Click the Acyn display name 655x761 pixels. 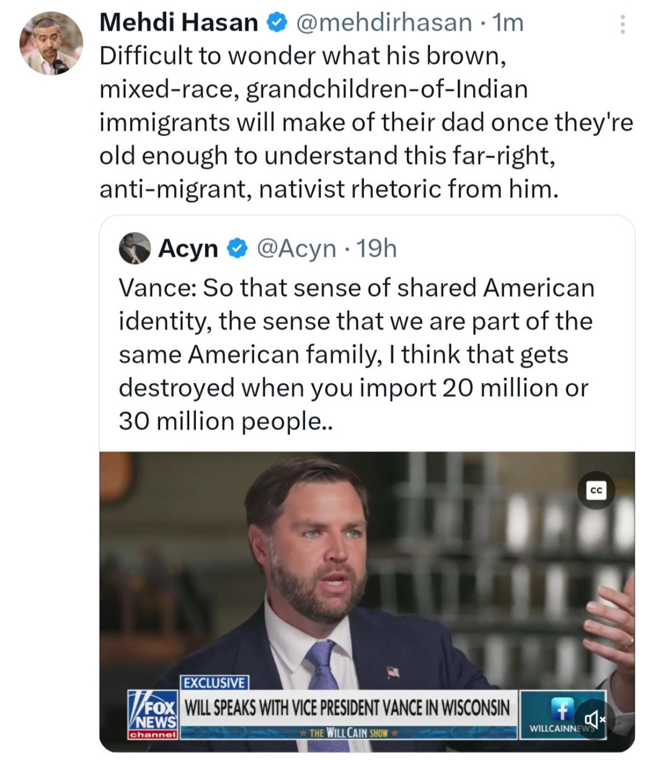coord(188,248)
